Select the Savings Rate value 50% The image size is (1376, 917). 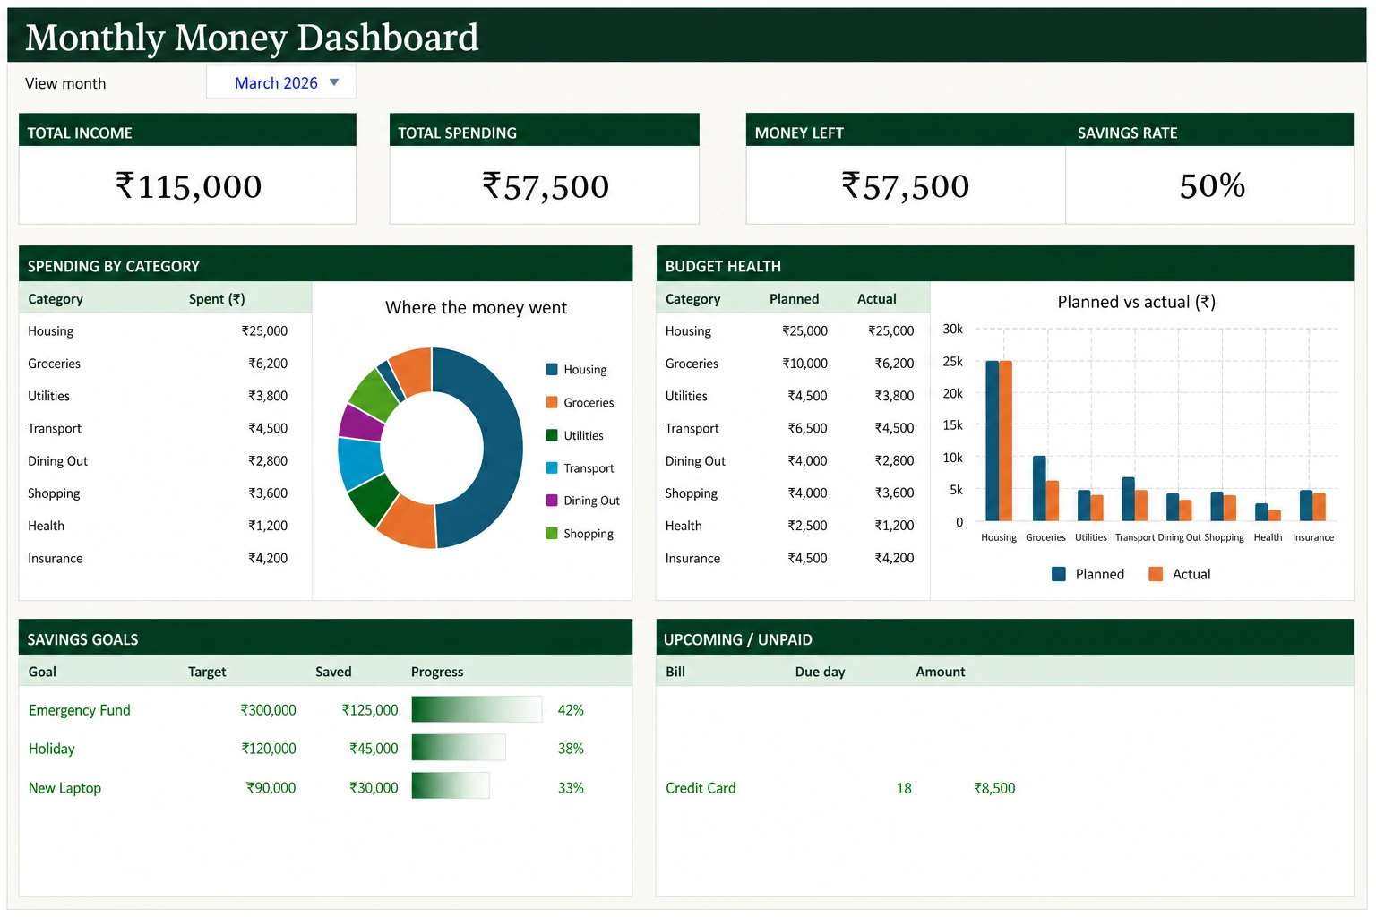(x=1212, y=185)
